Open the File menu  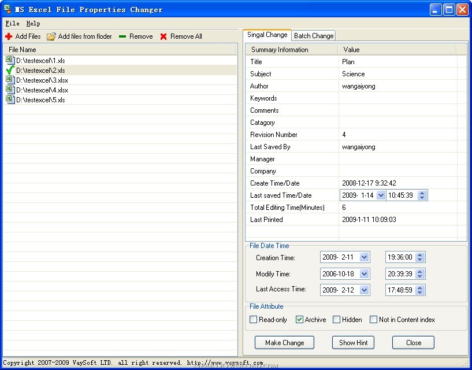[12, 24]
